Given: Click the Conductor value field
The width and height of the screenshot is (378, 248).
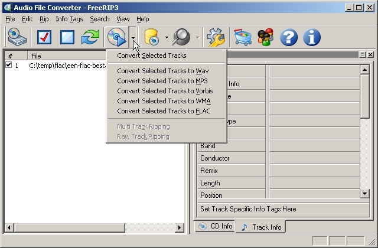Looking at the screenshot, I should tap(315, 158).
